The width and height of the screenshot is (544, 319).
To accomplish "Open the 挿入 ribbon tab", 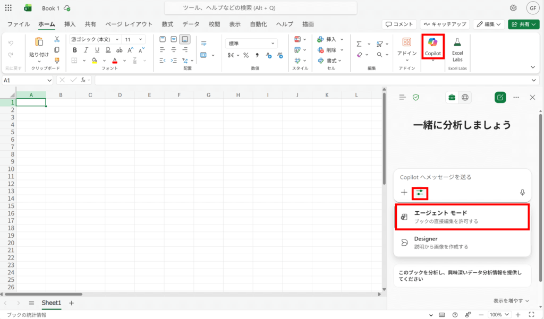I will [70, 24].
